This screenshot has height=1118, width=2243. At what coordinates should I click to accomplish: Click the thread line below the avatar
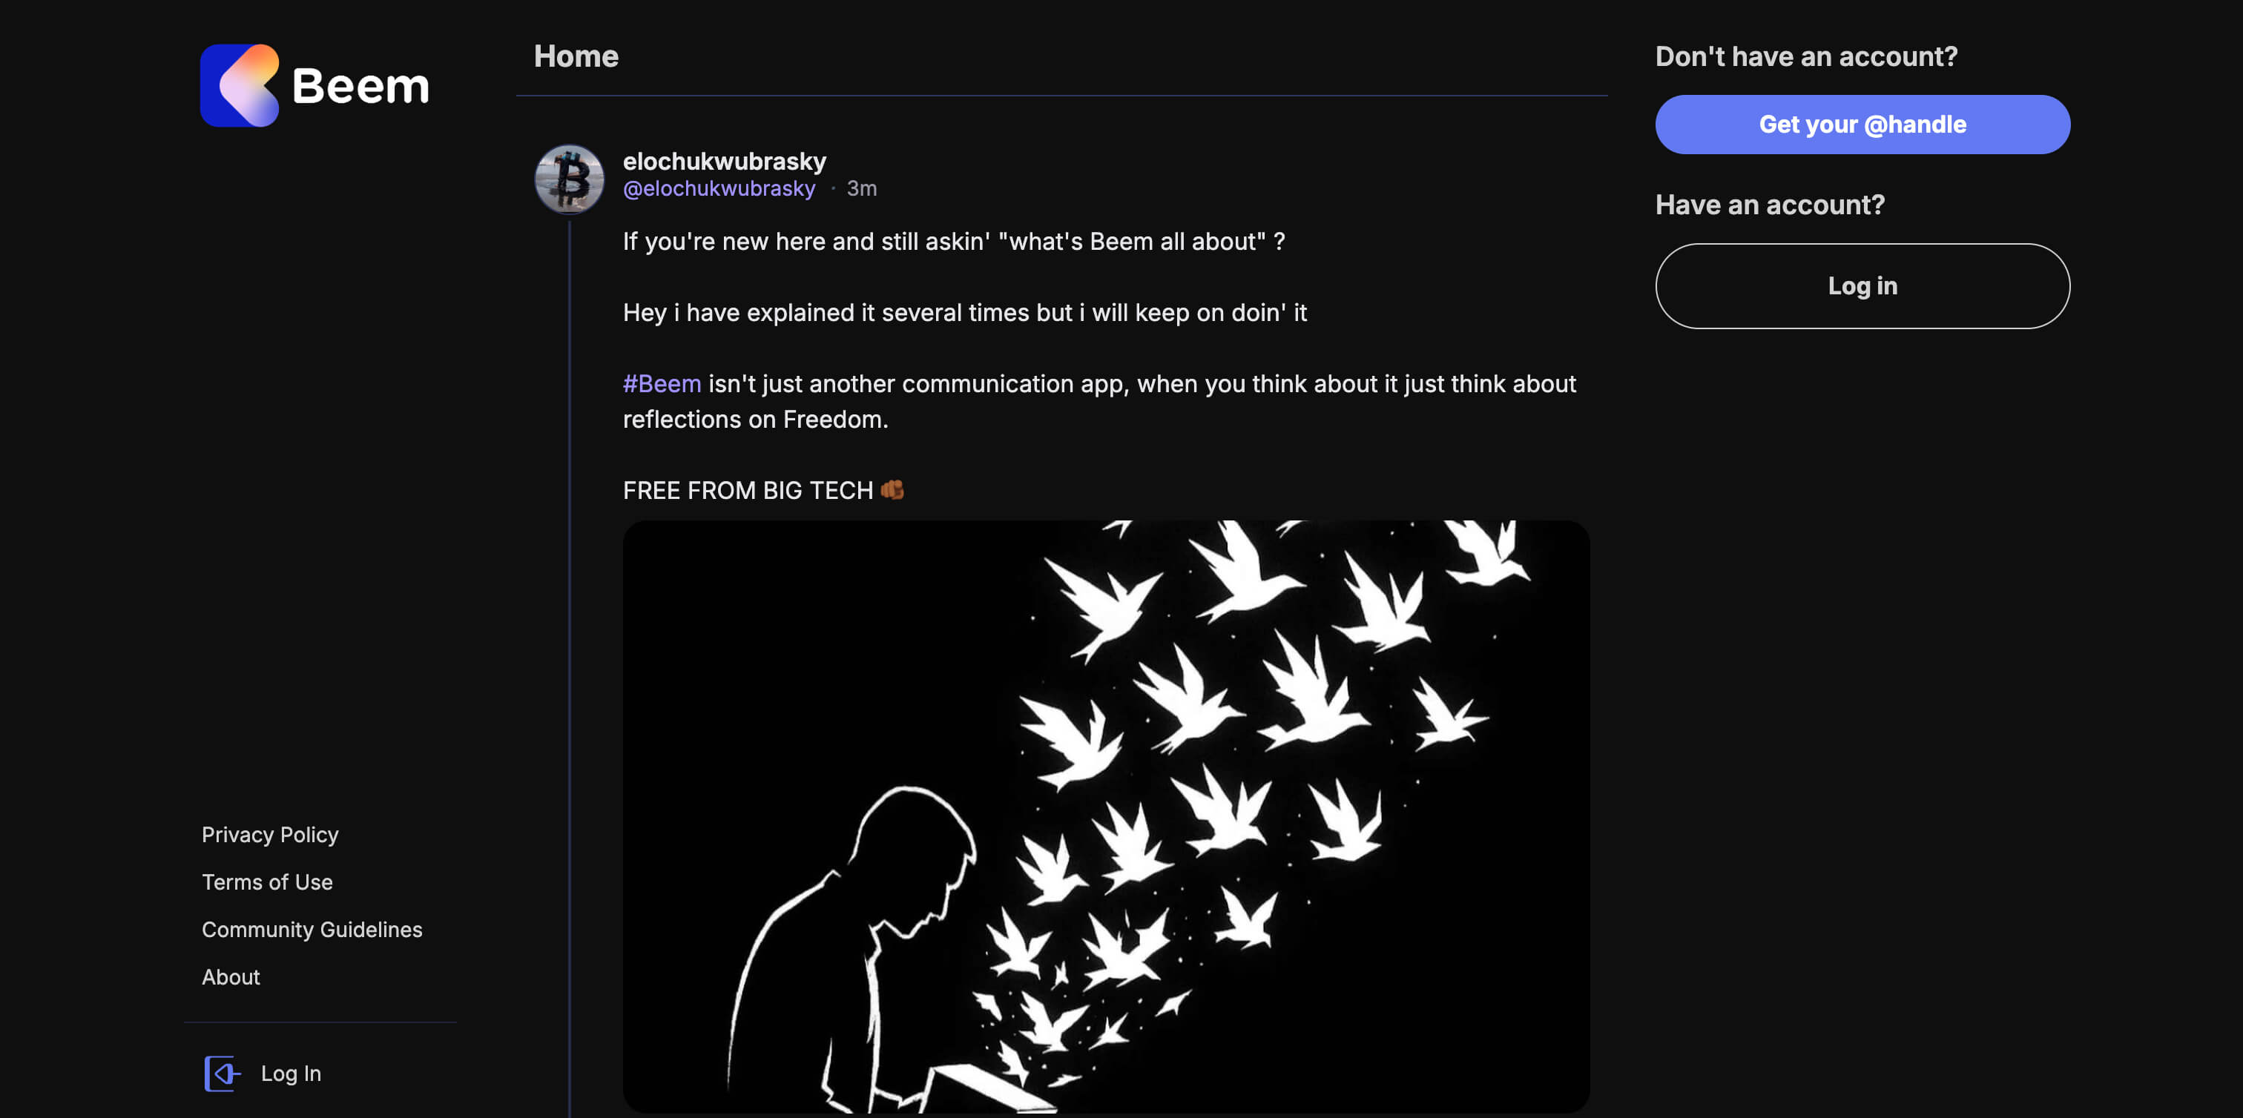tap(570, 609)
